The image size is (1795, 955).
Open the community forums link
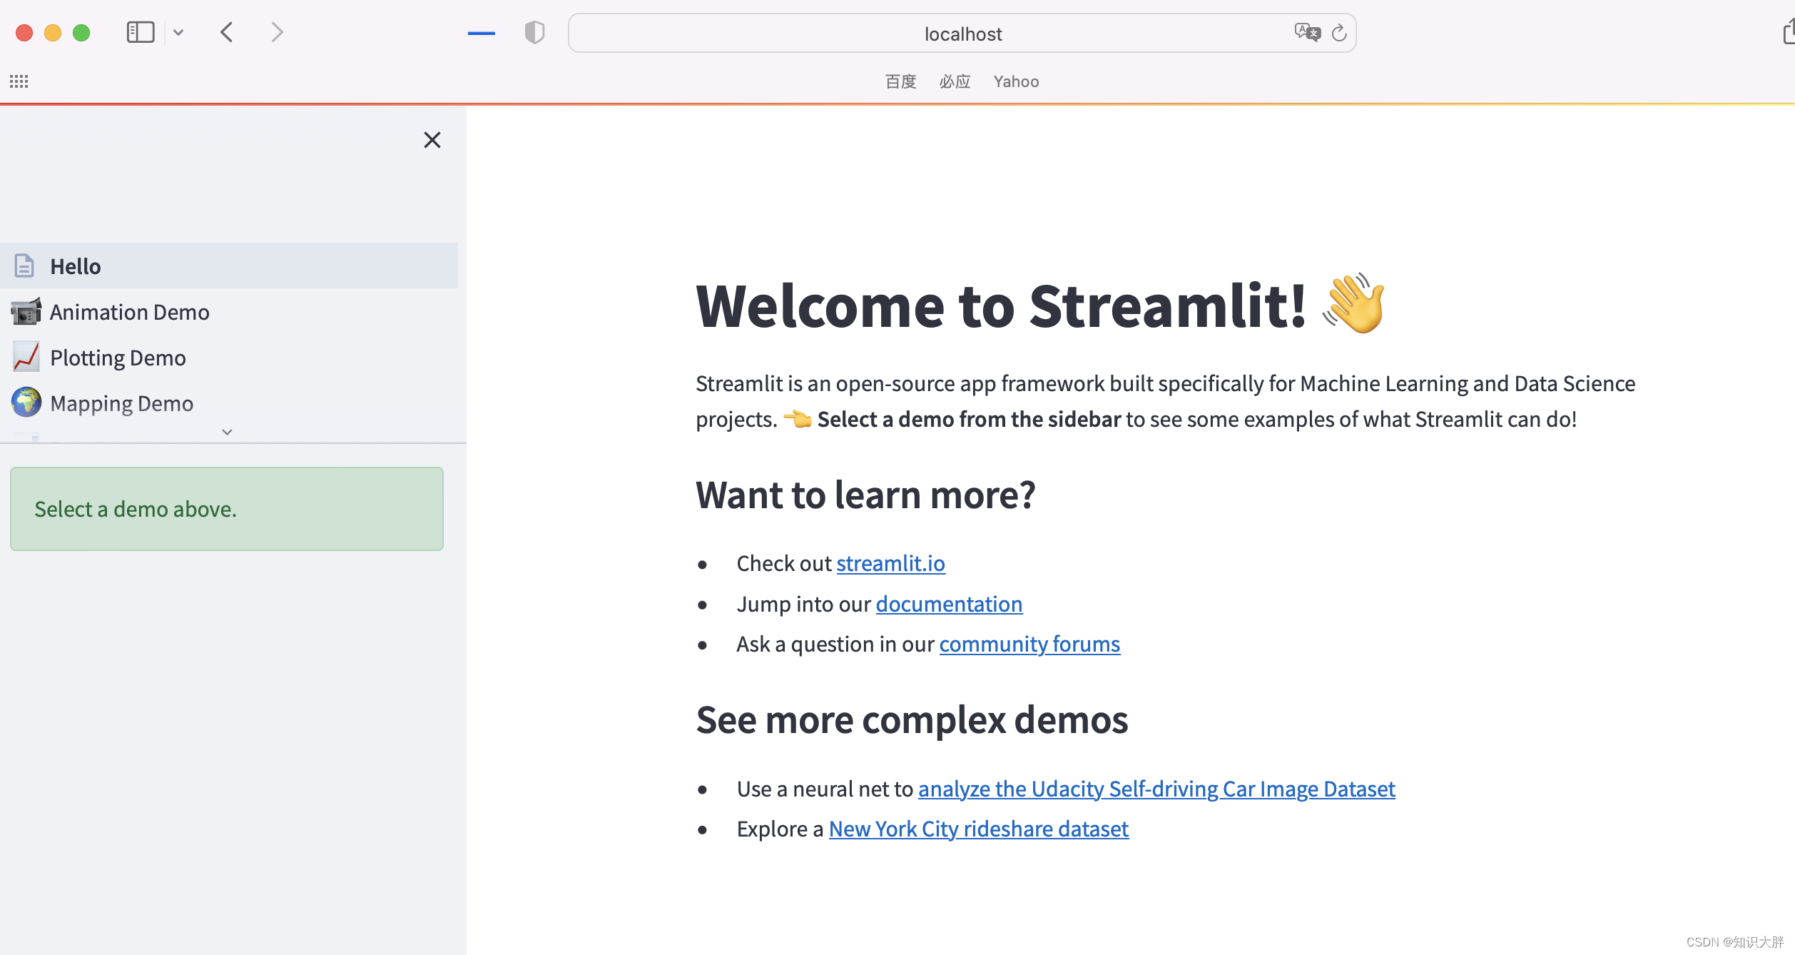[1029, 644]
